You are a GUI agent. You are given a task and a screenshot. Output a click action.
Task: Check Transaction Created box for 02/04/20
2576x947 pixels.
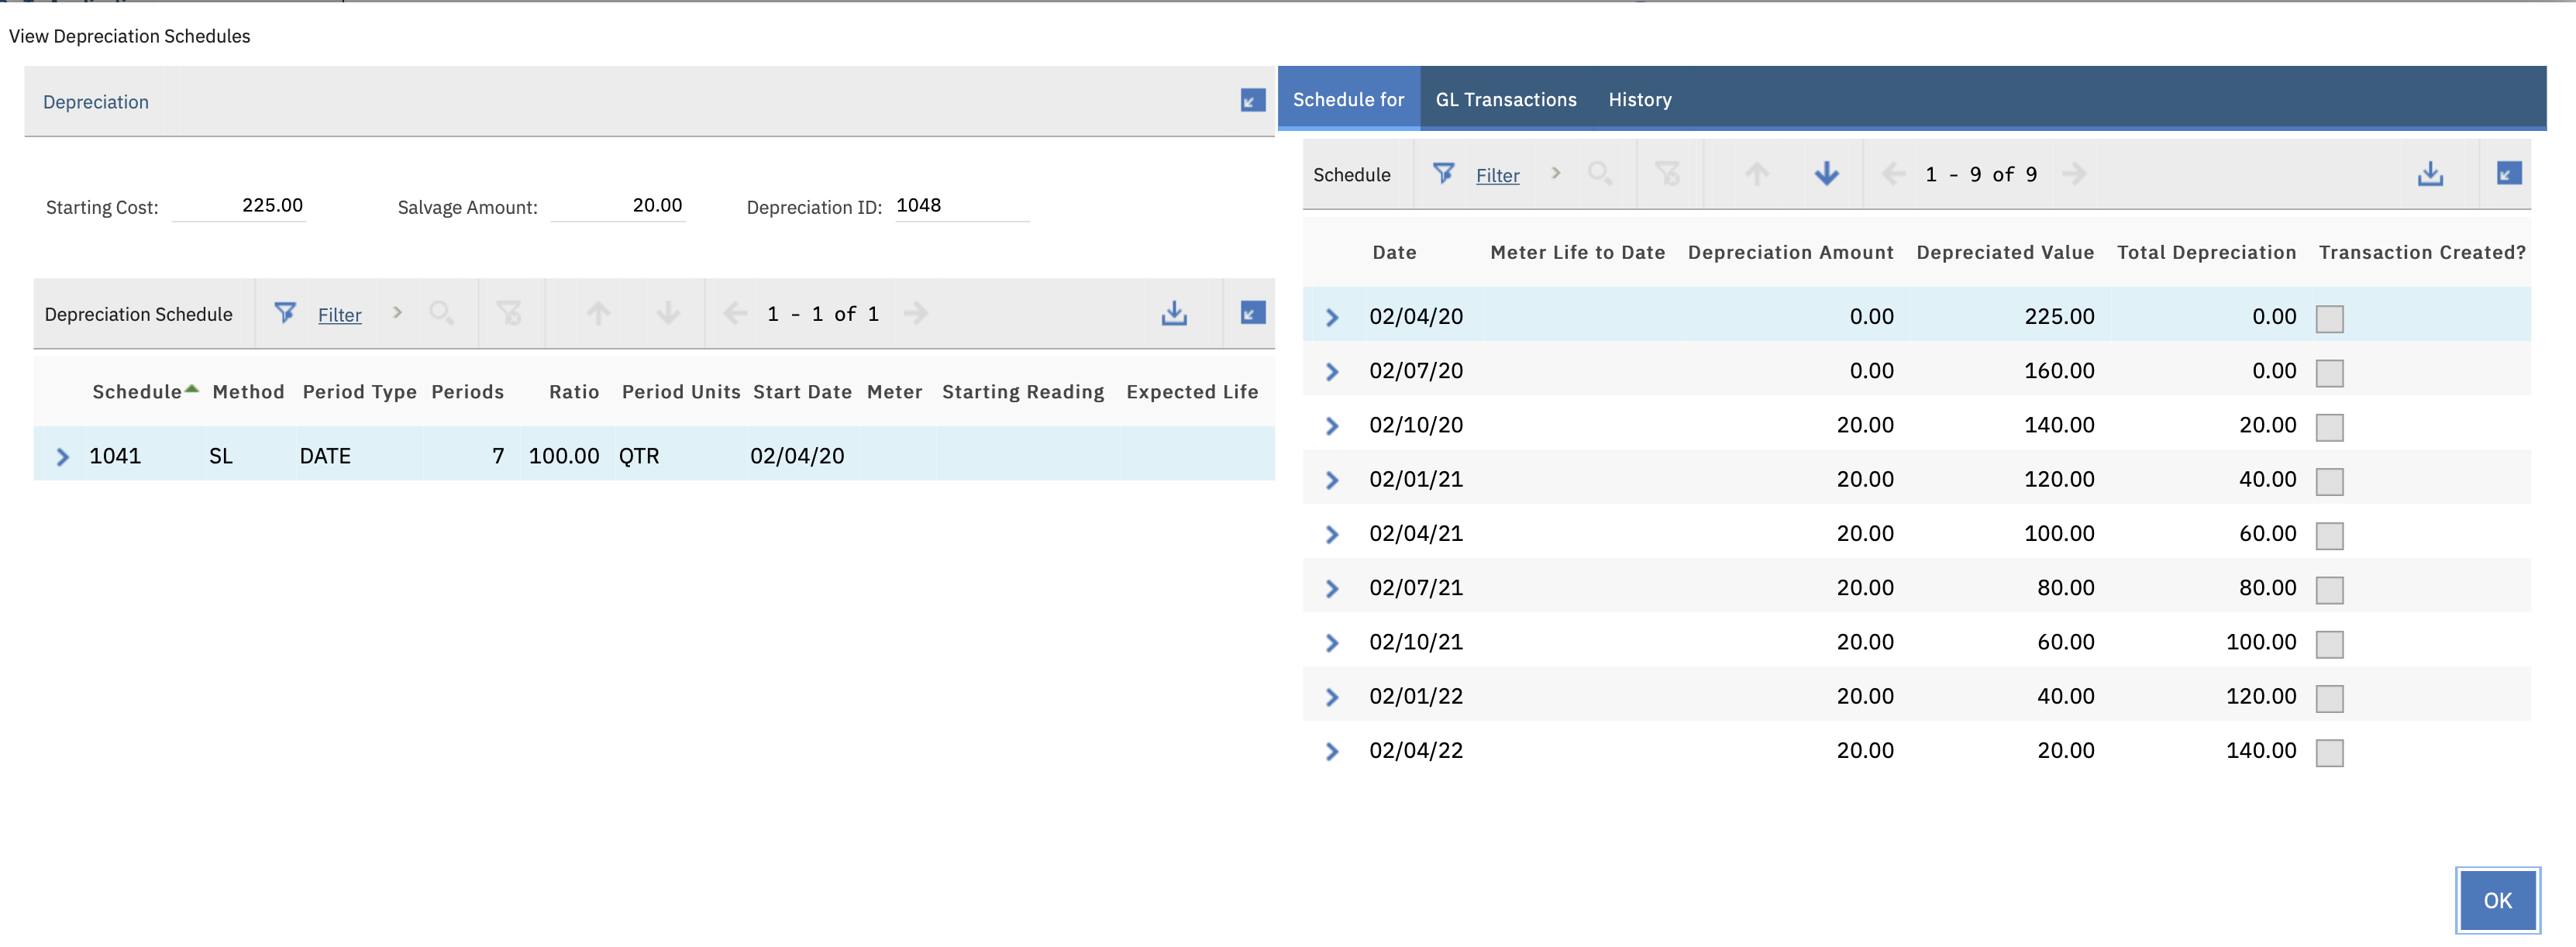coord(2329,319)
